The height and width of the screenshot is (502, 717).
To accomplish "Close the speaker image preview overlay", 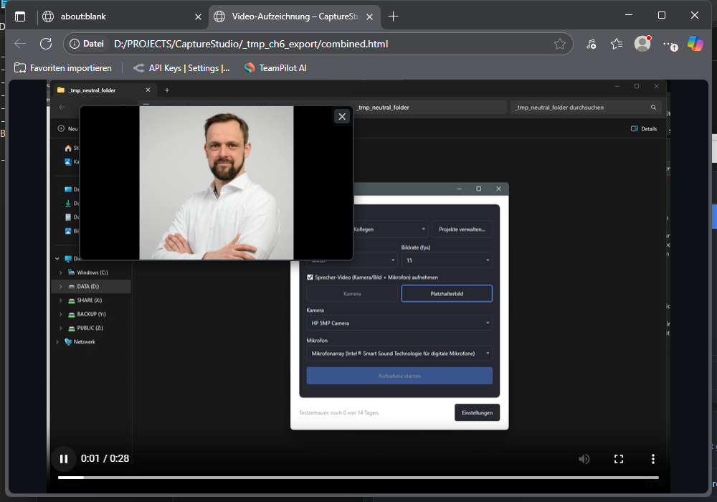I will pos(341,117).
